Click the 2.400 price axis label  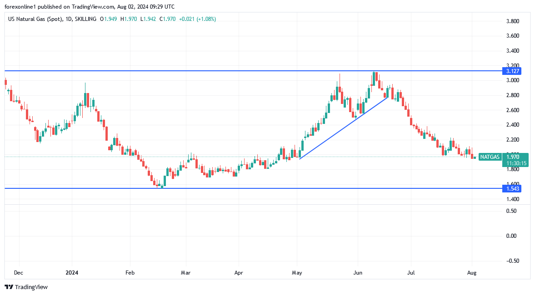click(513, 125)
